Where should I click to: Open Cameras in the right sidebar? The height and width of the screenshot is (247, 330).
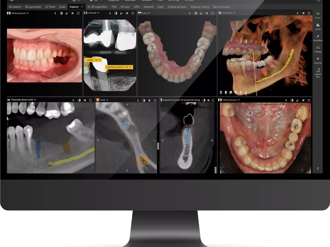tap(318, 60)
